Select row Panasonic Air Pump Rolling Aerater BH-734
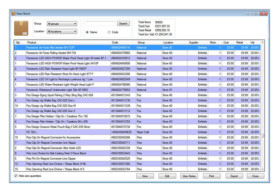The width and height of the screenshot is (279, 192). 137,53
